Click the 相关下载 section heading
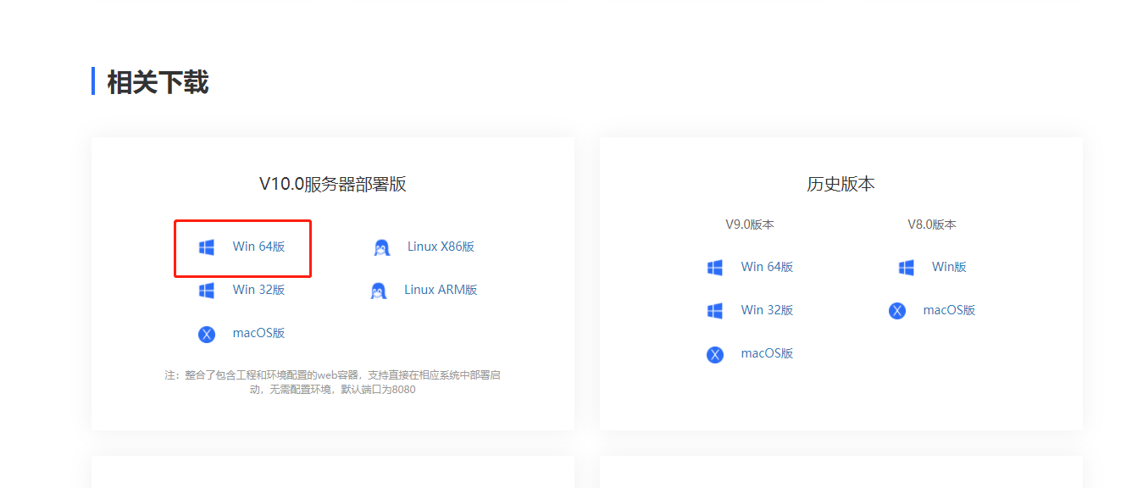Screen dimensions: 1143x488 pos(158,82)
